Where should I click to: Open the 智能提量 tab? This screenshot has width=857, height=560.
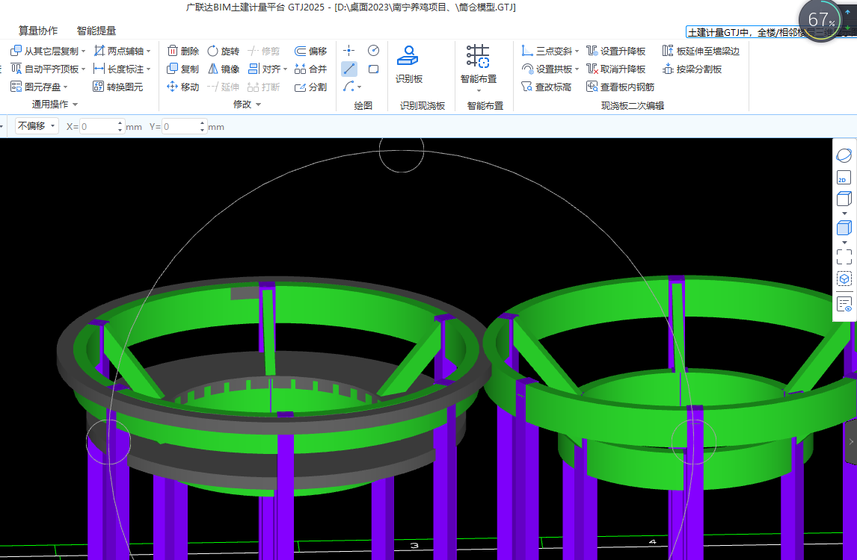96,31
